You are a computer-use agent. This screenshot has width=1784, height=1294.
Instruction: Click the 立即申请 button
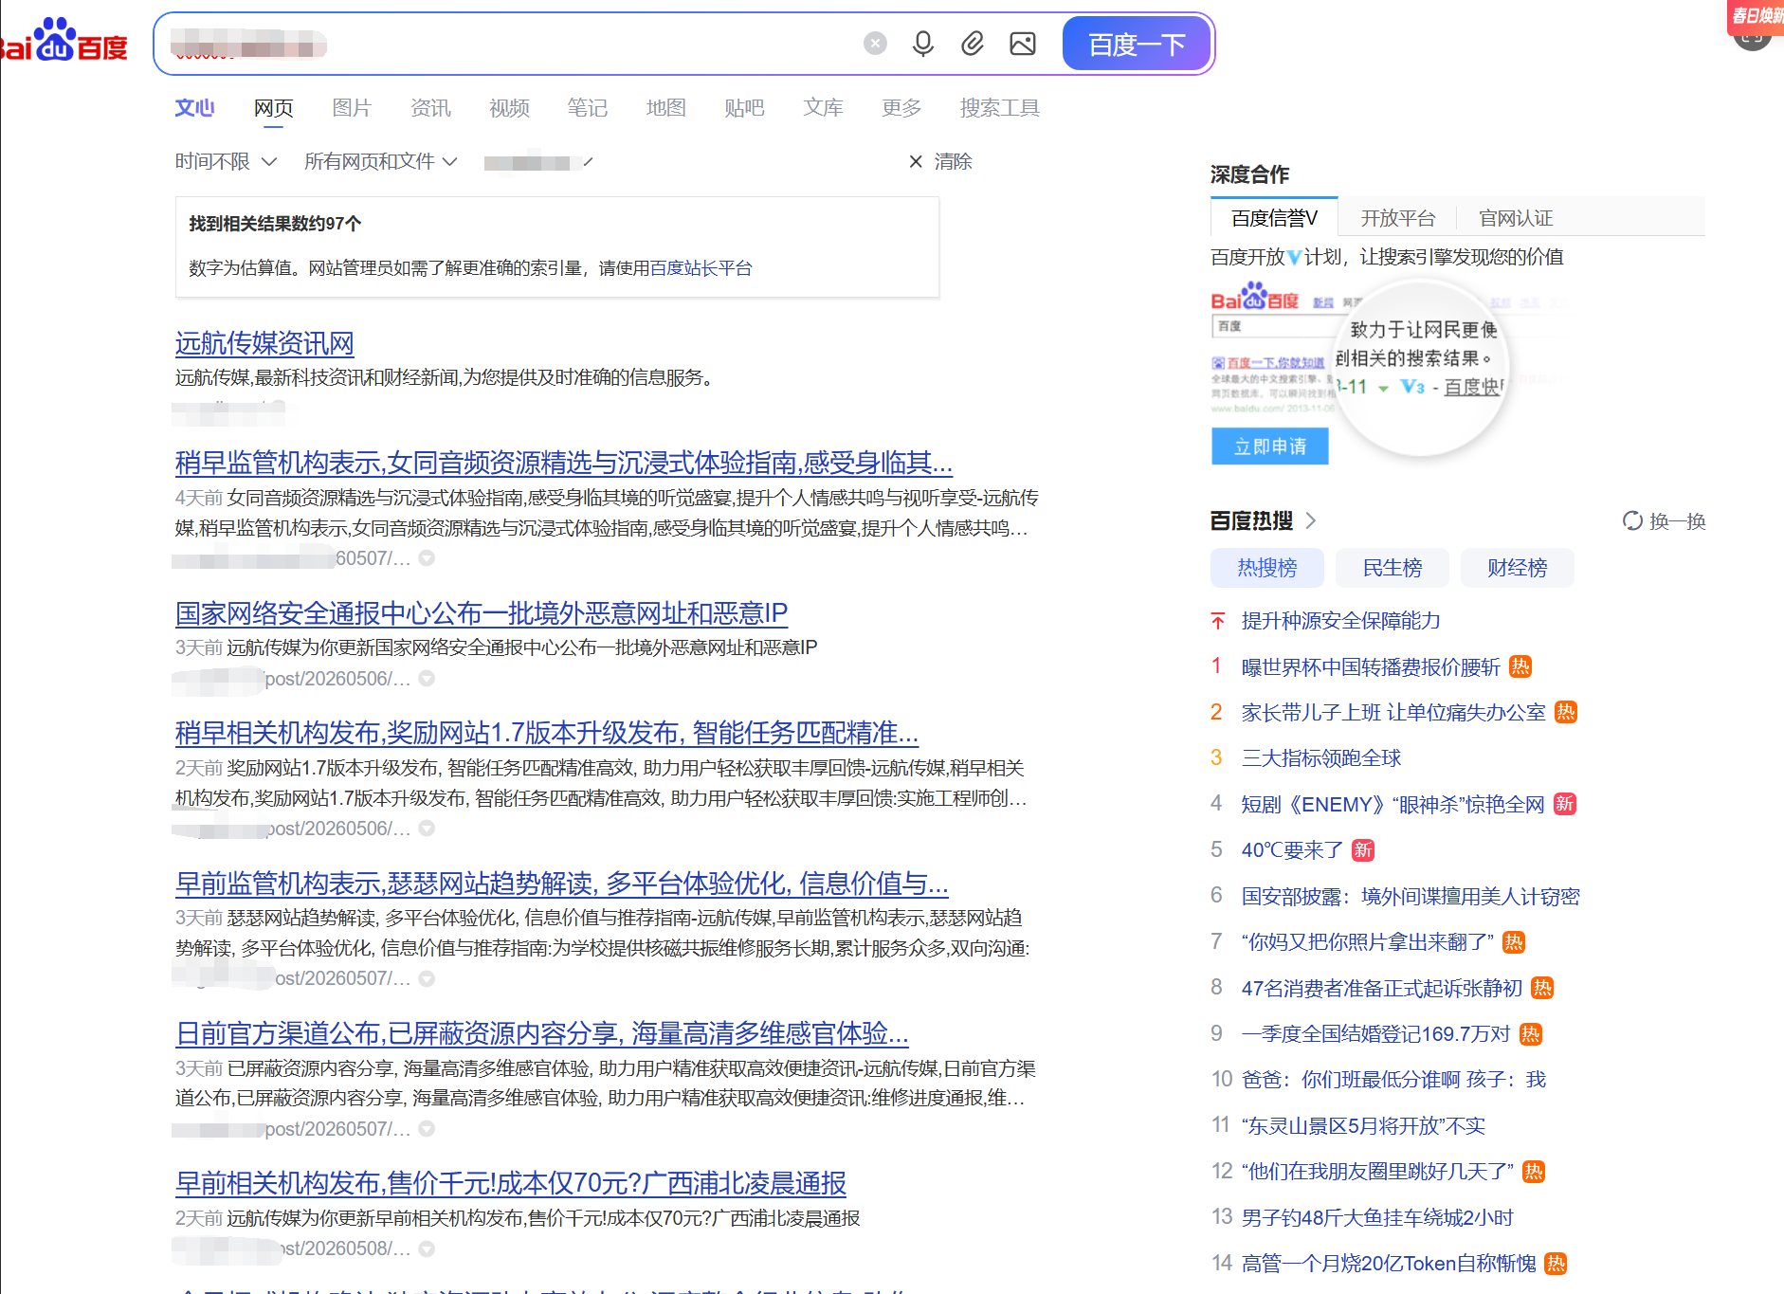(x=1270, y=447)
